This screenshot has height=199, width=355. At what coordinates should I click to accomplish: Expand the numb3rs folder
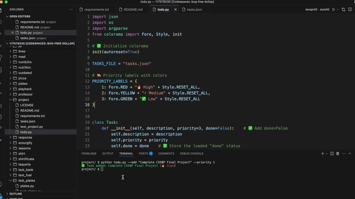[x=25, y=62]
